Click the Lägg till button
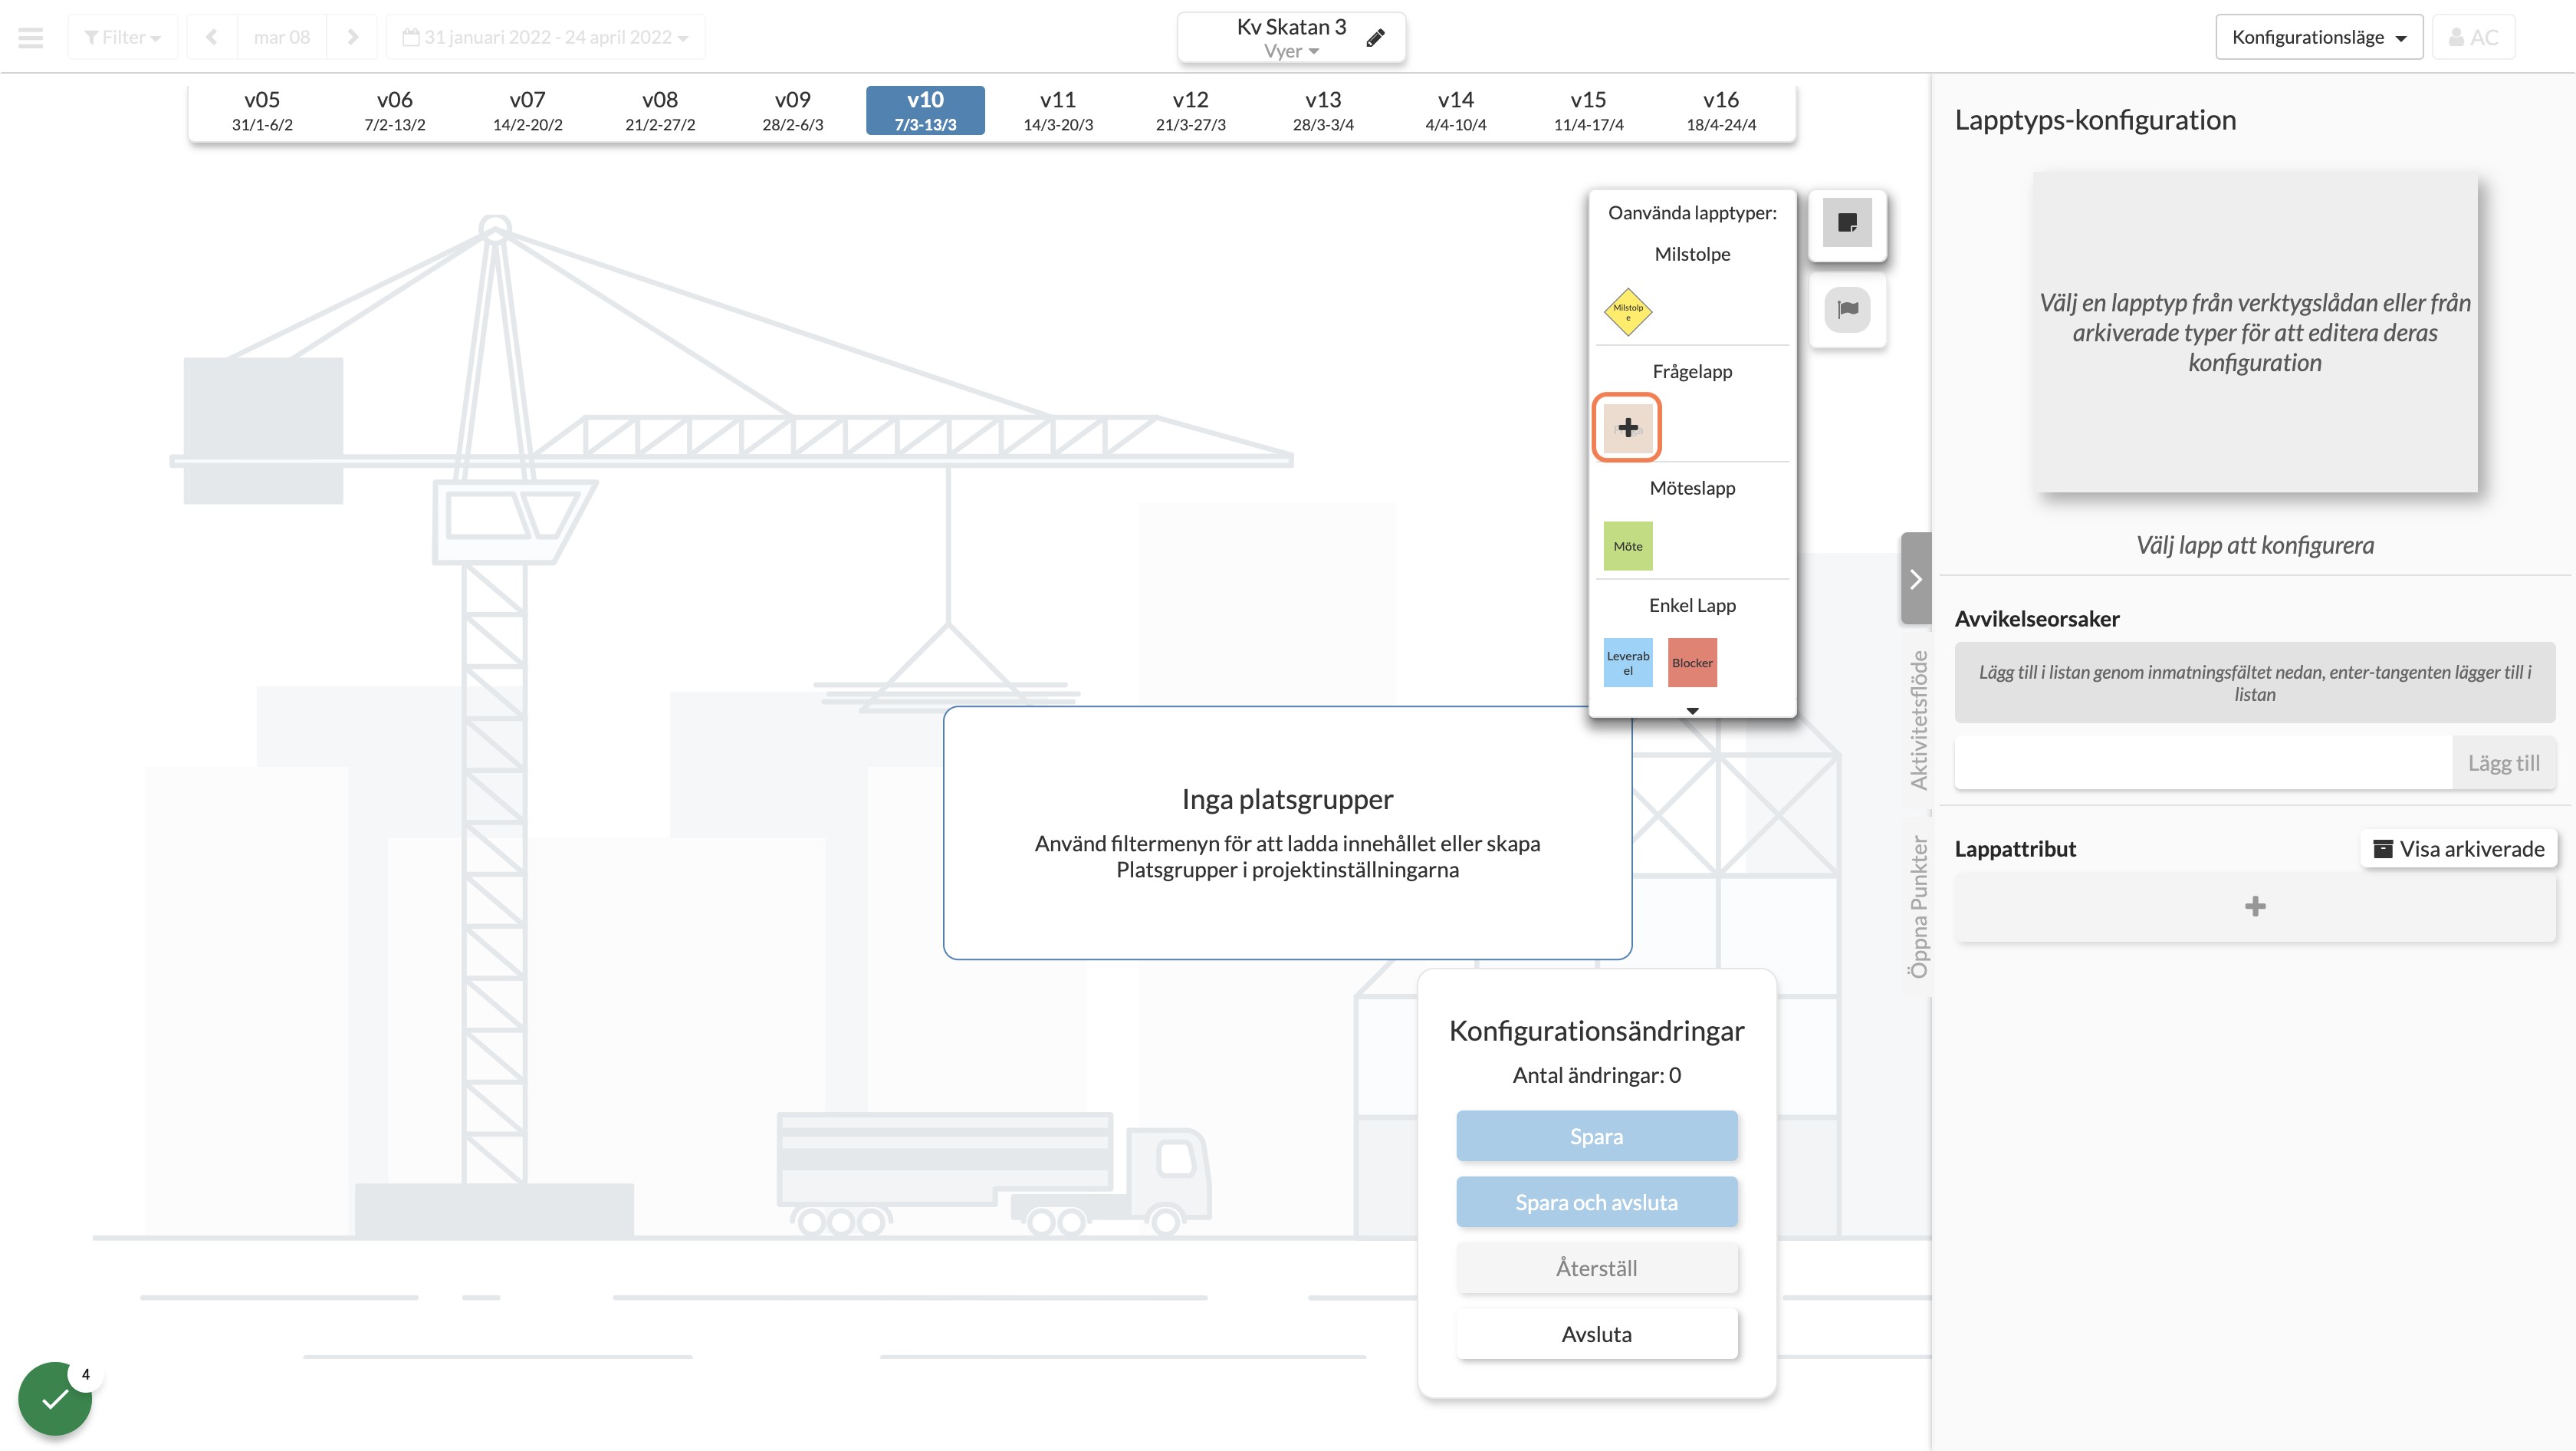Screen dimensions: 2576x1451 (x=2503, y=763)
